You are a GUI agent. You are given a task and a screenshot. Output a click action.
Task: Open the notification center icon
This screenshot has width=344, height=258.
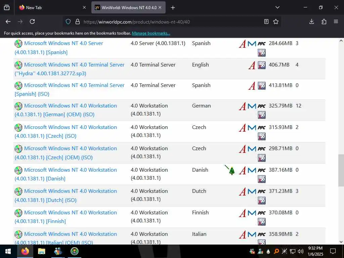333,251
